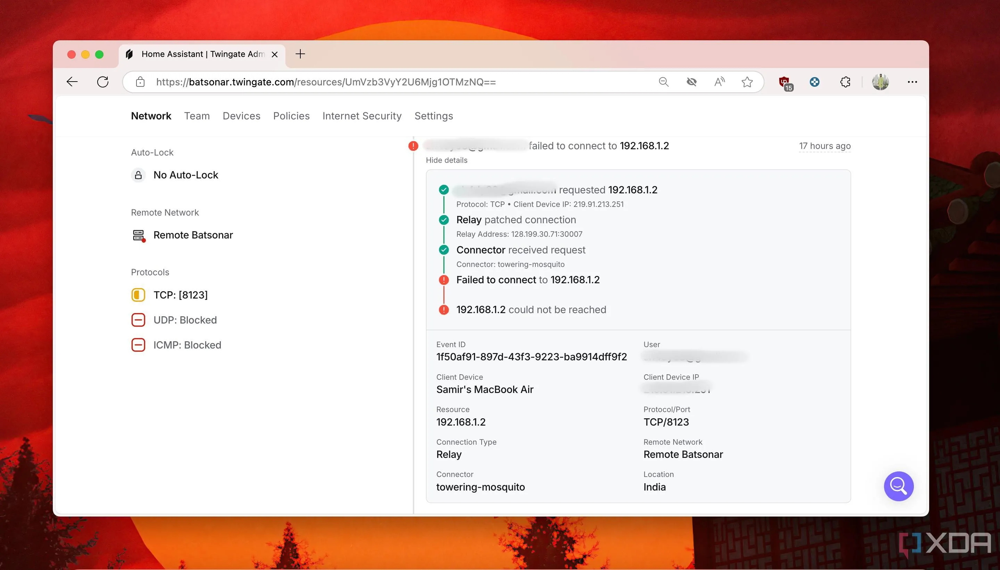Click green check beside requested 192.168.1.2
The width and height of the screenshot is (1000, 570).
444,190
